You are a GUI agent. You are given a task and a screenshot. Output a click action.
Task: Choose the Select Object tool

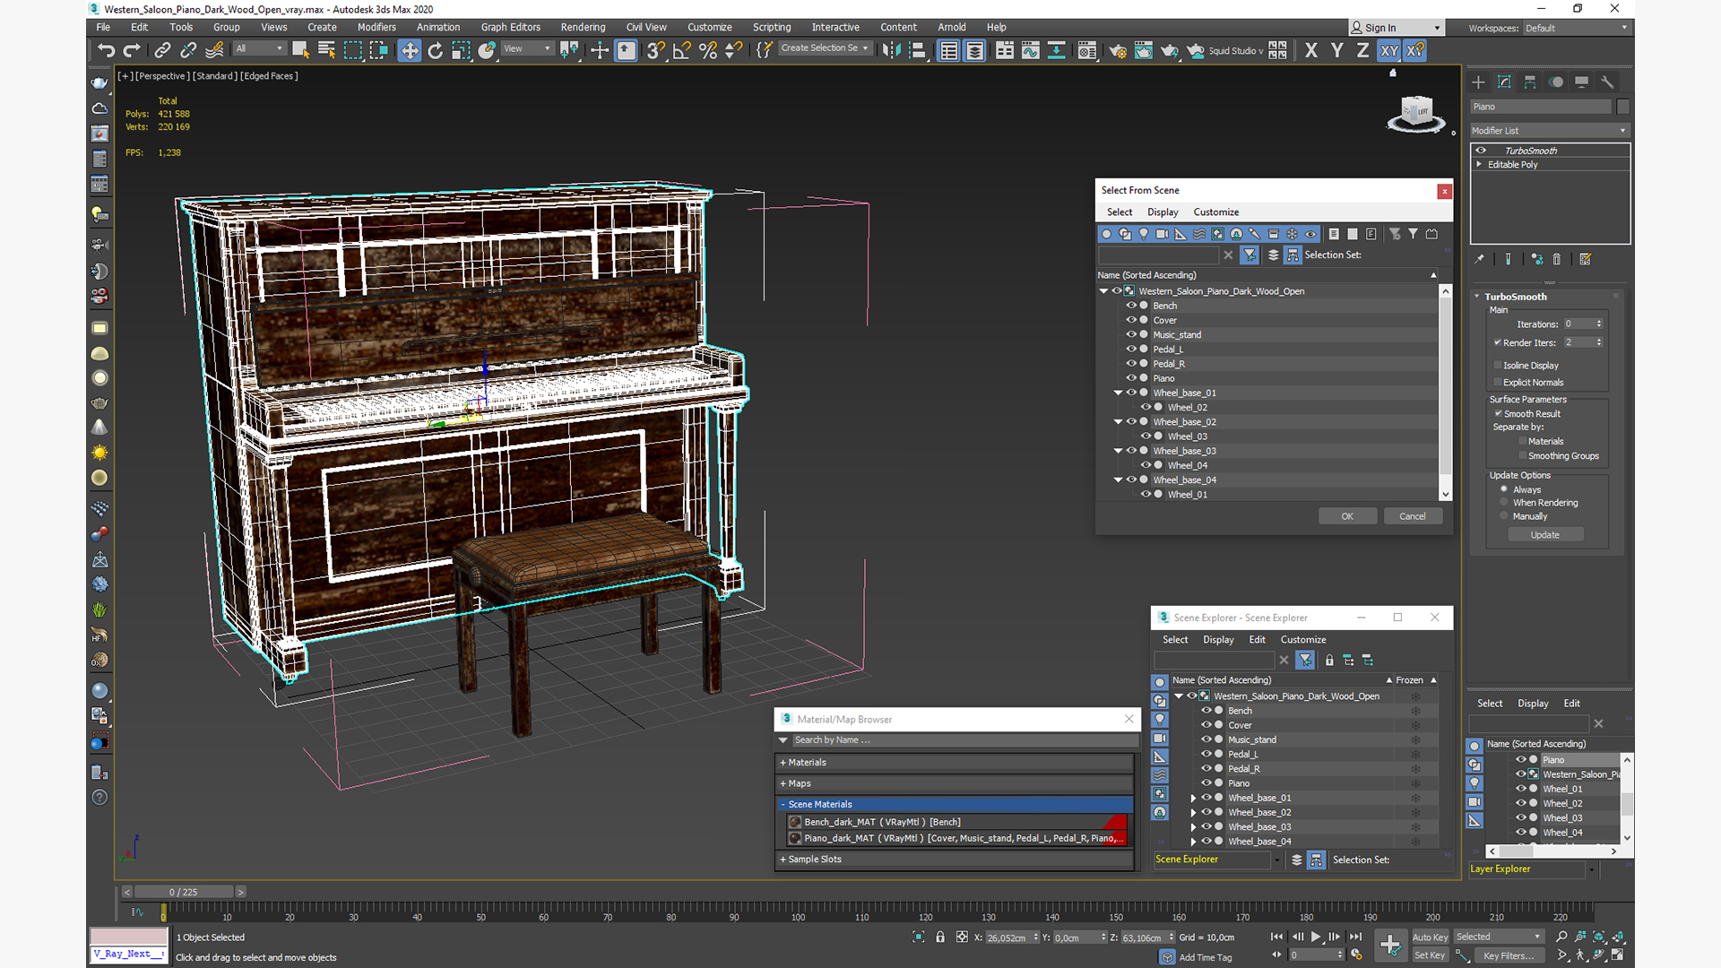[x=300, y=50]
